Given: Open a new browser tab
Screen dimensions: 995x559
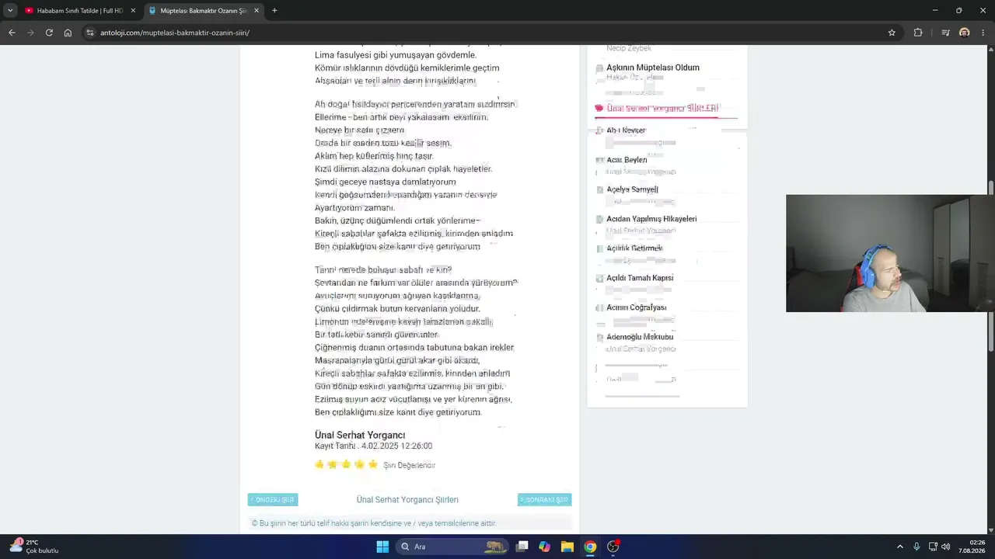Looking at the screenshot, I should coord(274,11).
